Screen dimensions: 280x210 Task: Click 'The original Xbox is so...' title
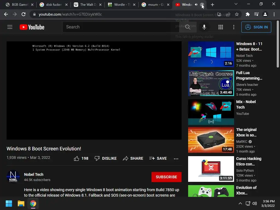point(246,132)
